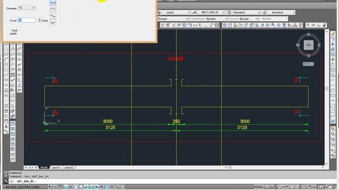Viewport: 339px width, 190px height.
Task: Switch to the Layout2 tab
Action: click(x=69, y=167)
